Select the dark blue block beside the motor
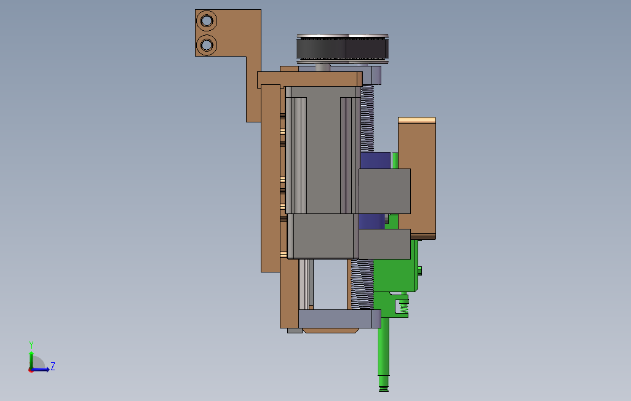This screenshot has width=631, height=401. pos(375,161)
